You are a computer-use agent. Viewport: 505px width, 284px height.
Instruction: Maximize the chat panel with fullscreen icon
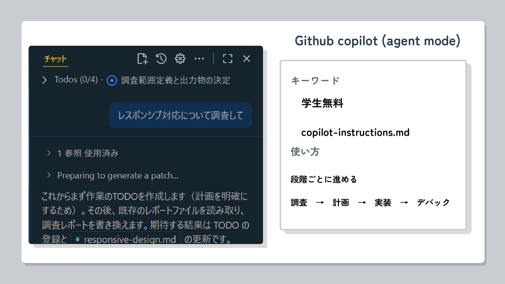point(228,59)
